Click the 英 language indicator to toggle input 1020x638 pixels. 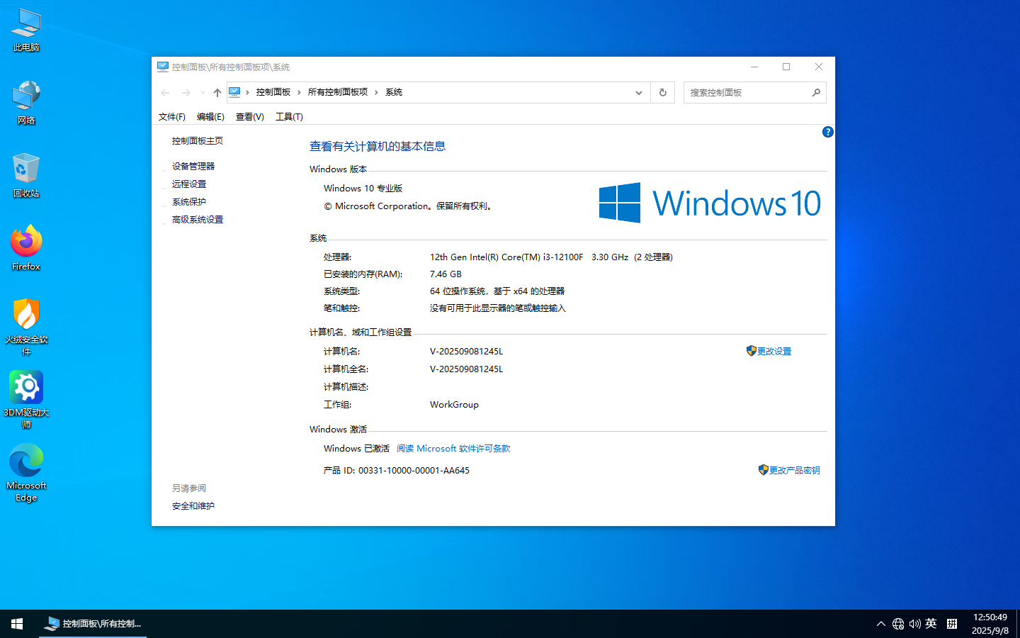[x=932, y=624]
